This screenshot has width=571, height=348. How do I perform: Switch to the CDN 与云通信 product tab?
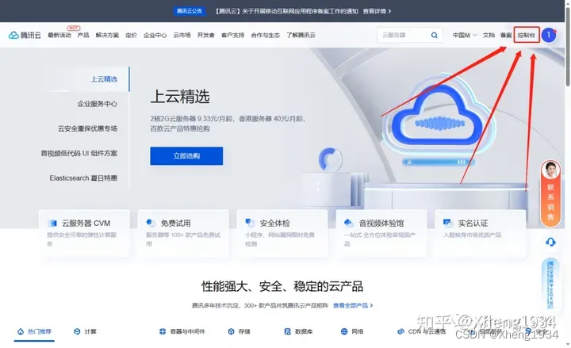[x=421, y=331]
